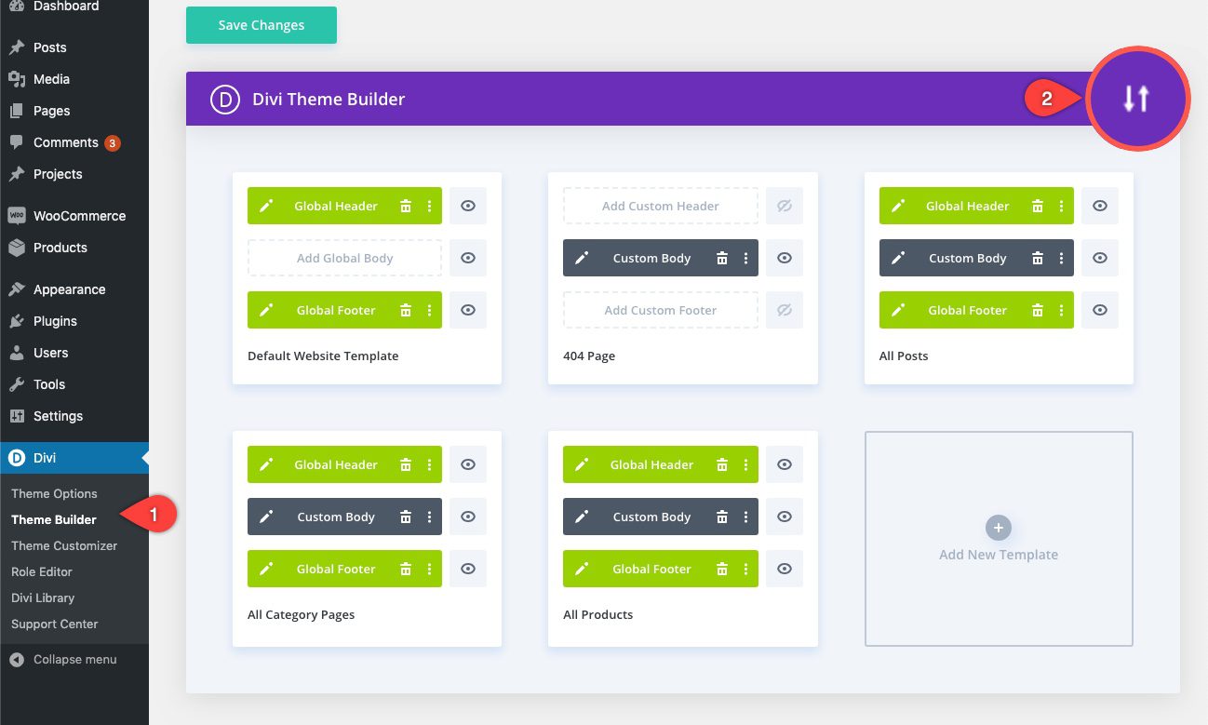Open the WooCommerce section in the admin sidebar
The height and width of the screenshot is (725, 1208).
[80, 215]
